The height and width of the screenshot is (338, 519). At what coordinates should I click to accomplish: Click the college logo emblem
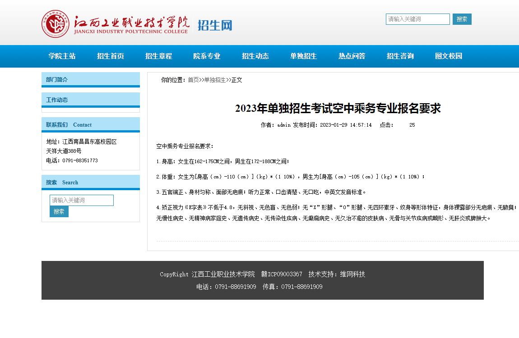pyautogui.click(x=56, y=24)
